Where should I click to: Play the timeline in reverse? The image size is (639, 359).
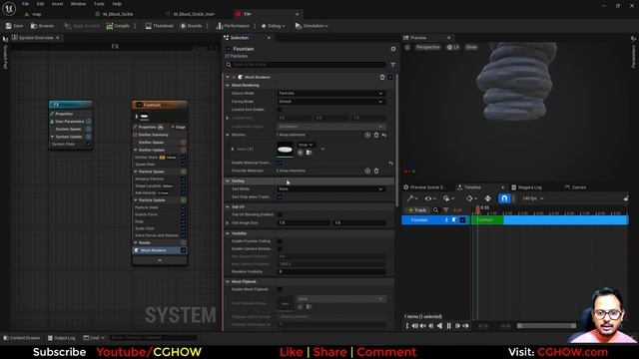click(439, 326)
